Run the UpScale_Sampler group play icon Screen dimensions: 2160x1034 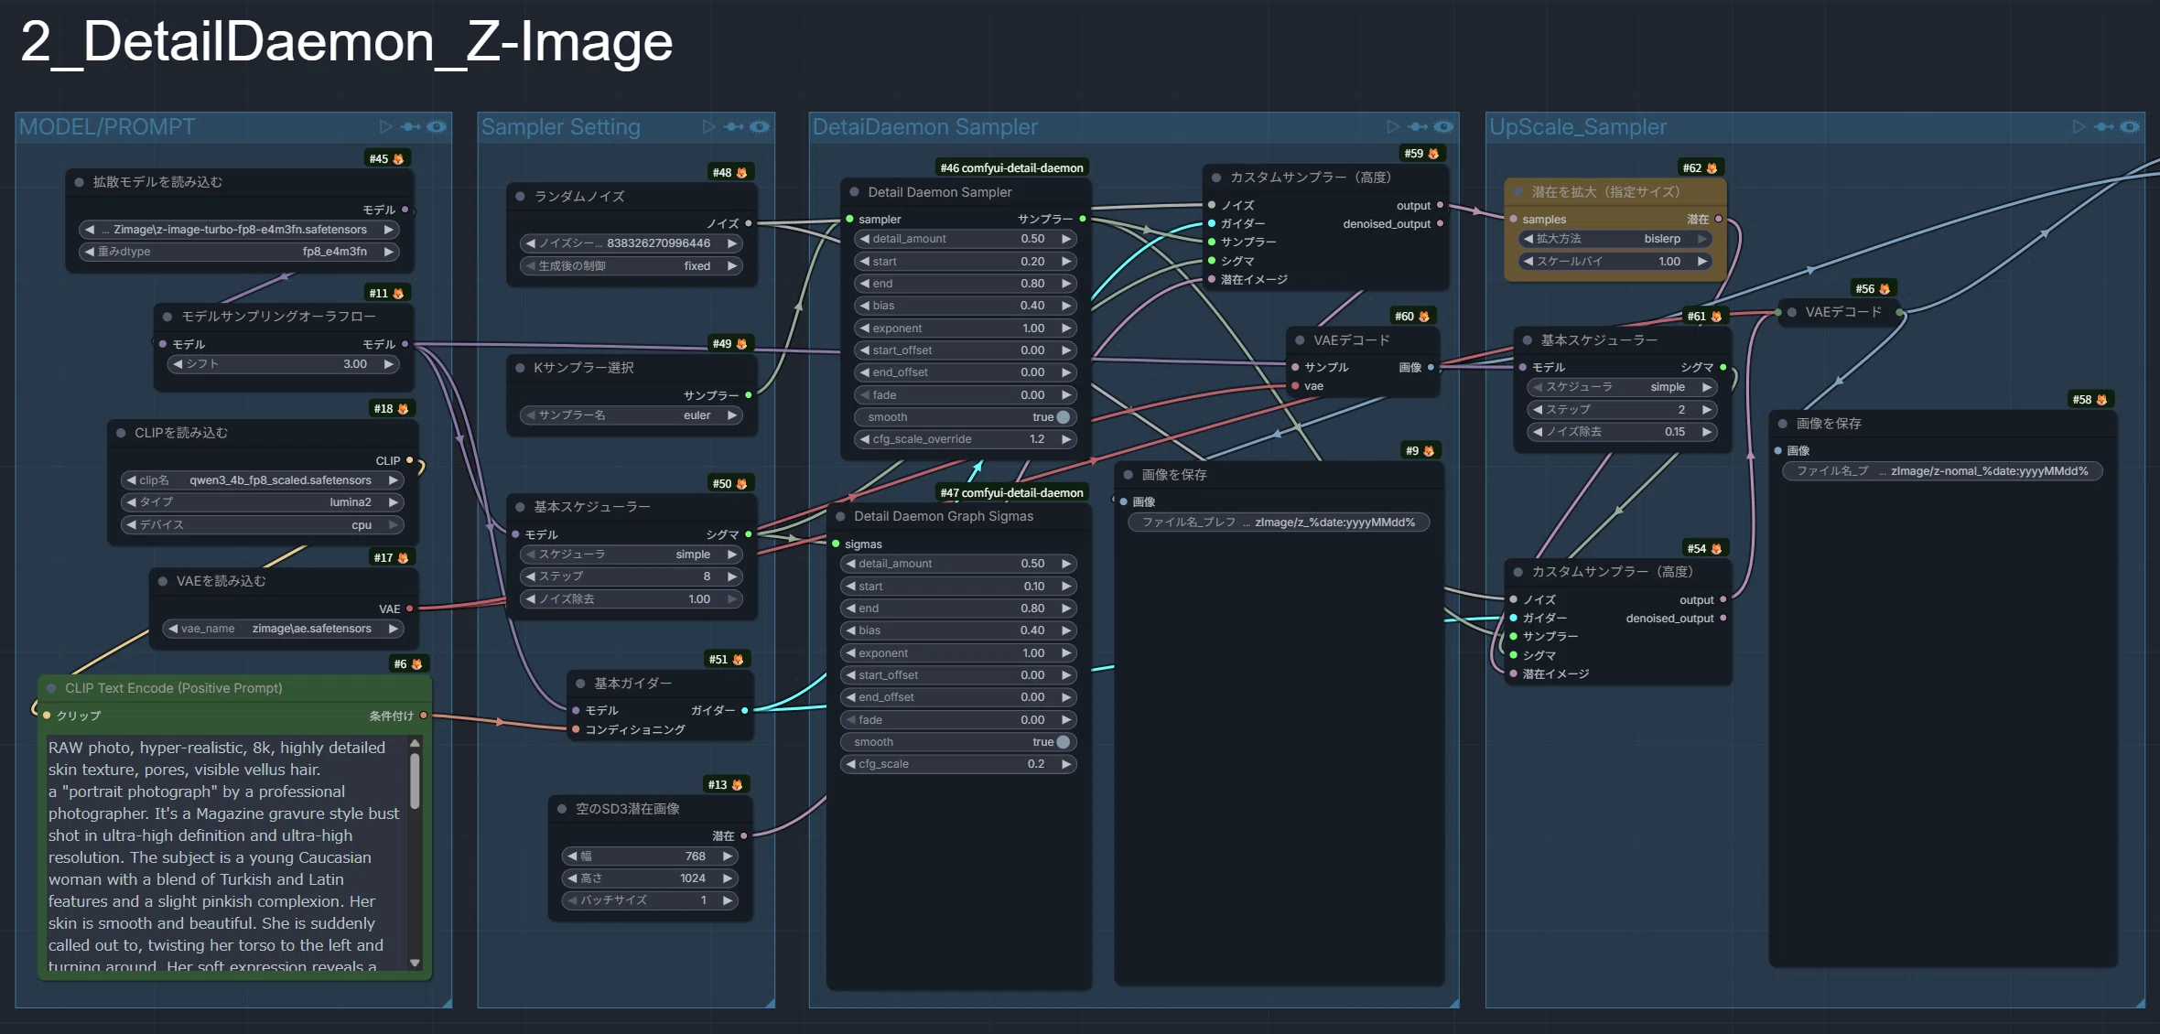(x=2079, y=126)
